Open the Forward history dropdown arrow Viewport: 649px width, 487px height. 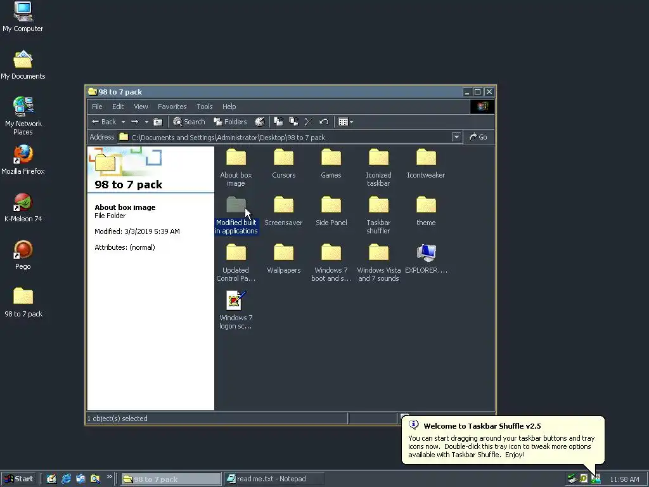[x=146, y=122]
